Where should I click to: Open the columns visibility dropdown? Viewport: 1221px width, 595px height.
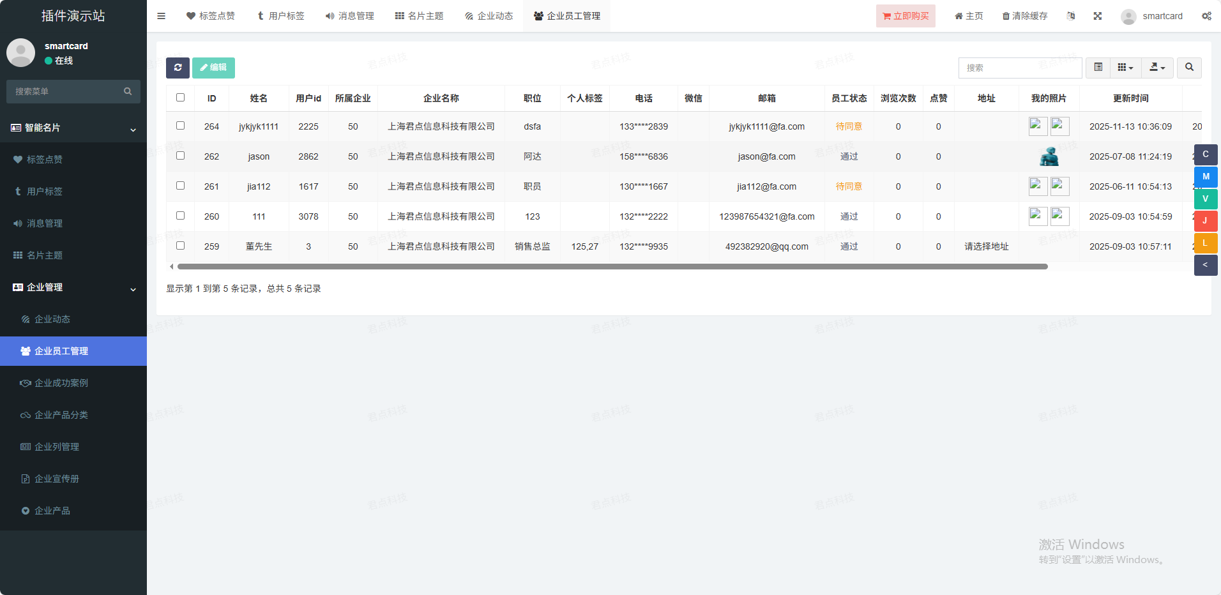[x=1125, y=68]
